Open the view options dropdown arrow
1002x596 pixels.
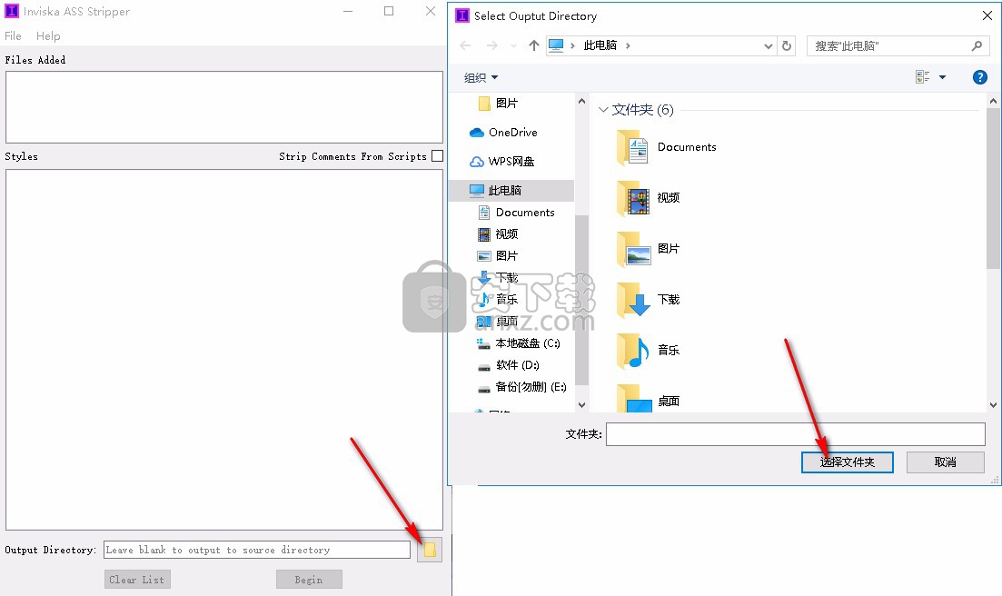(x=943, y=77)
